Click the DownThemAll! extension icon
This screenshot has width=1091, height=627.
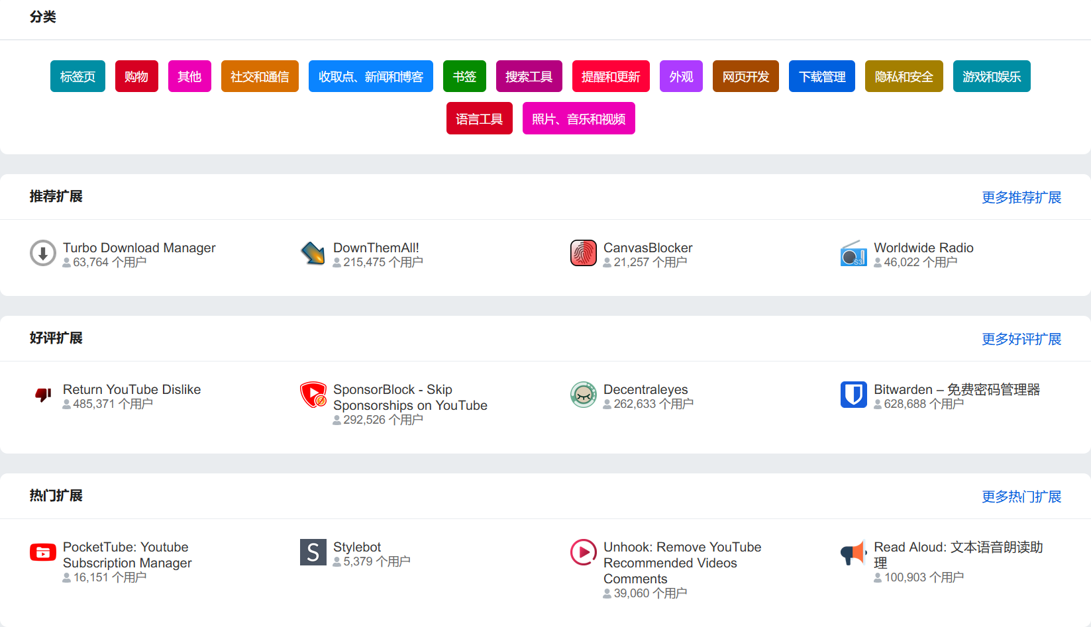click(313, 253)
